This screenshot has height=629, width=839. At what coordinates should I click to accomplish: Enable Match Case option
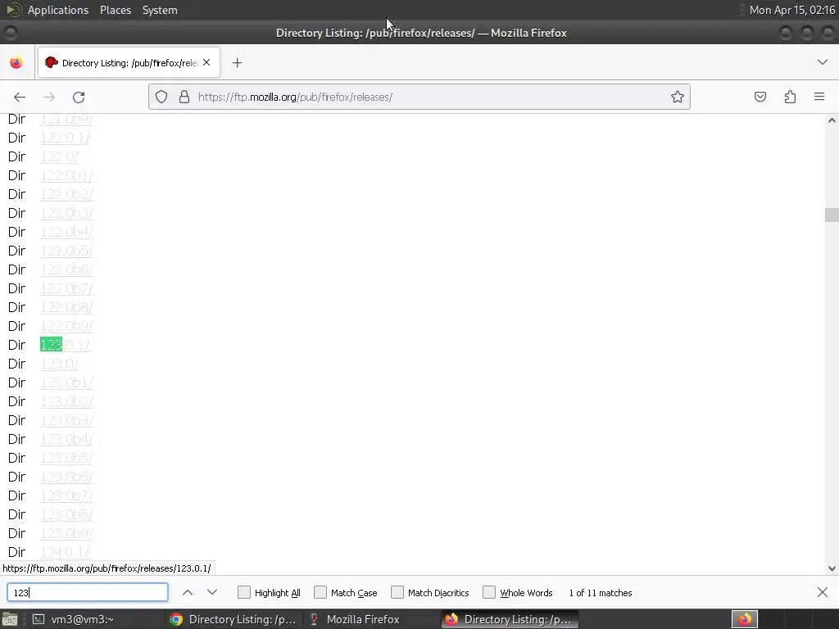(320, 592)
